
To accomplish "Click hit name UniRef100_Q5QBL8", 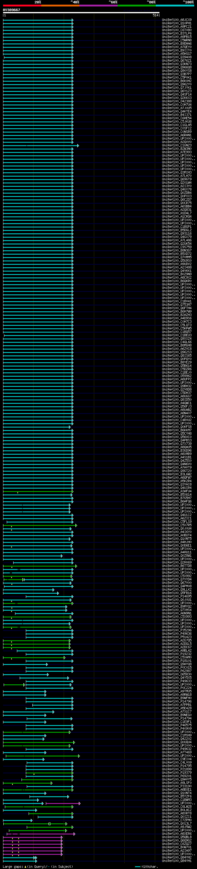I will click(177, 837).
